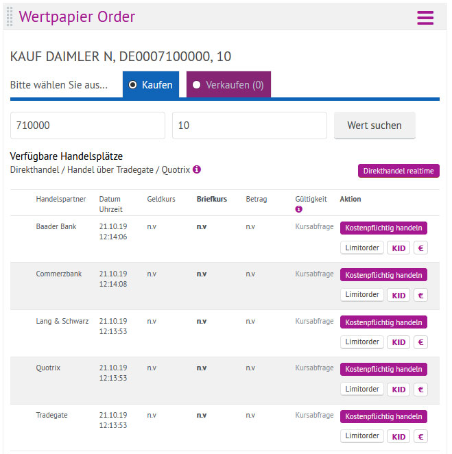
Task: Click the Aktion column header
Action: [x=350, y=199]
